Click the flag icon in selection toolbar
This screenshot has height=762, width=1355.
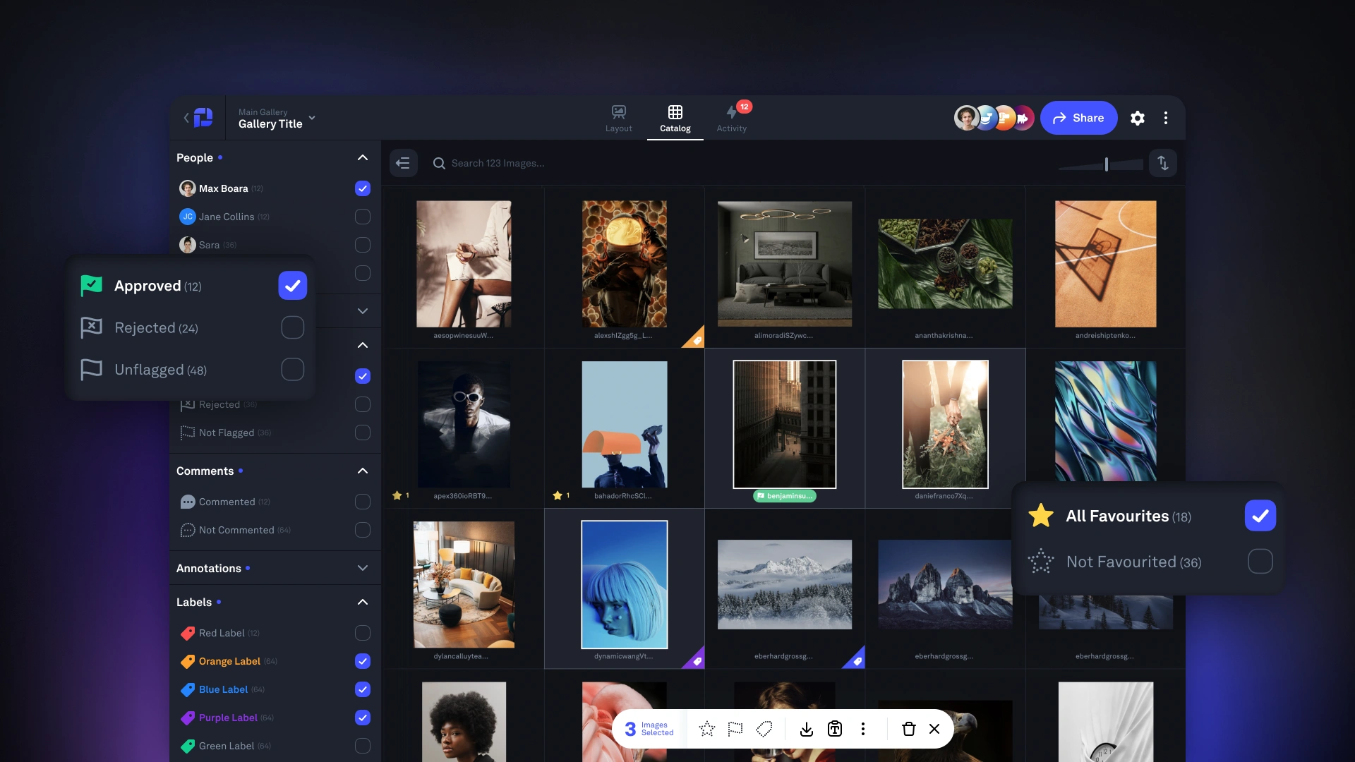pos(735,729)
